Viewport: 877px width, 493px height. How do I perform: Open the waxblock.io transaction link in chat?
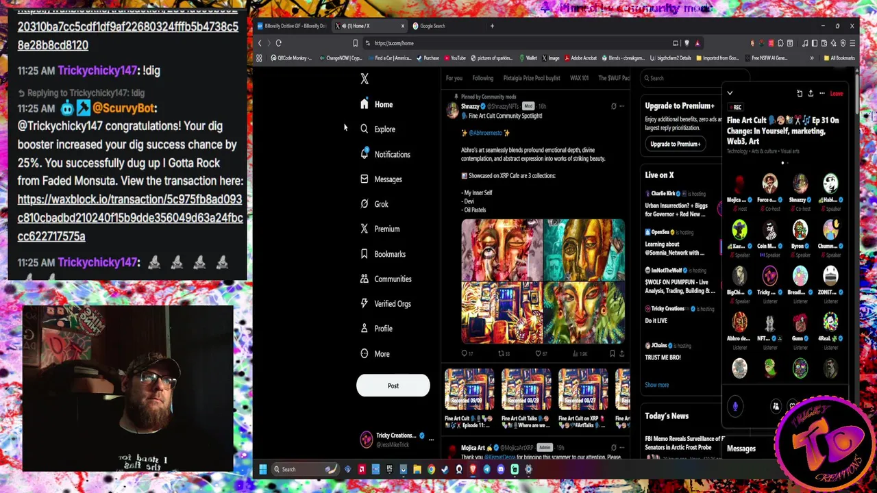click(130, 218)
